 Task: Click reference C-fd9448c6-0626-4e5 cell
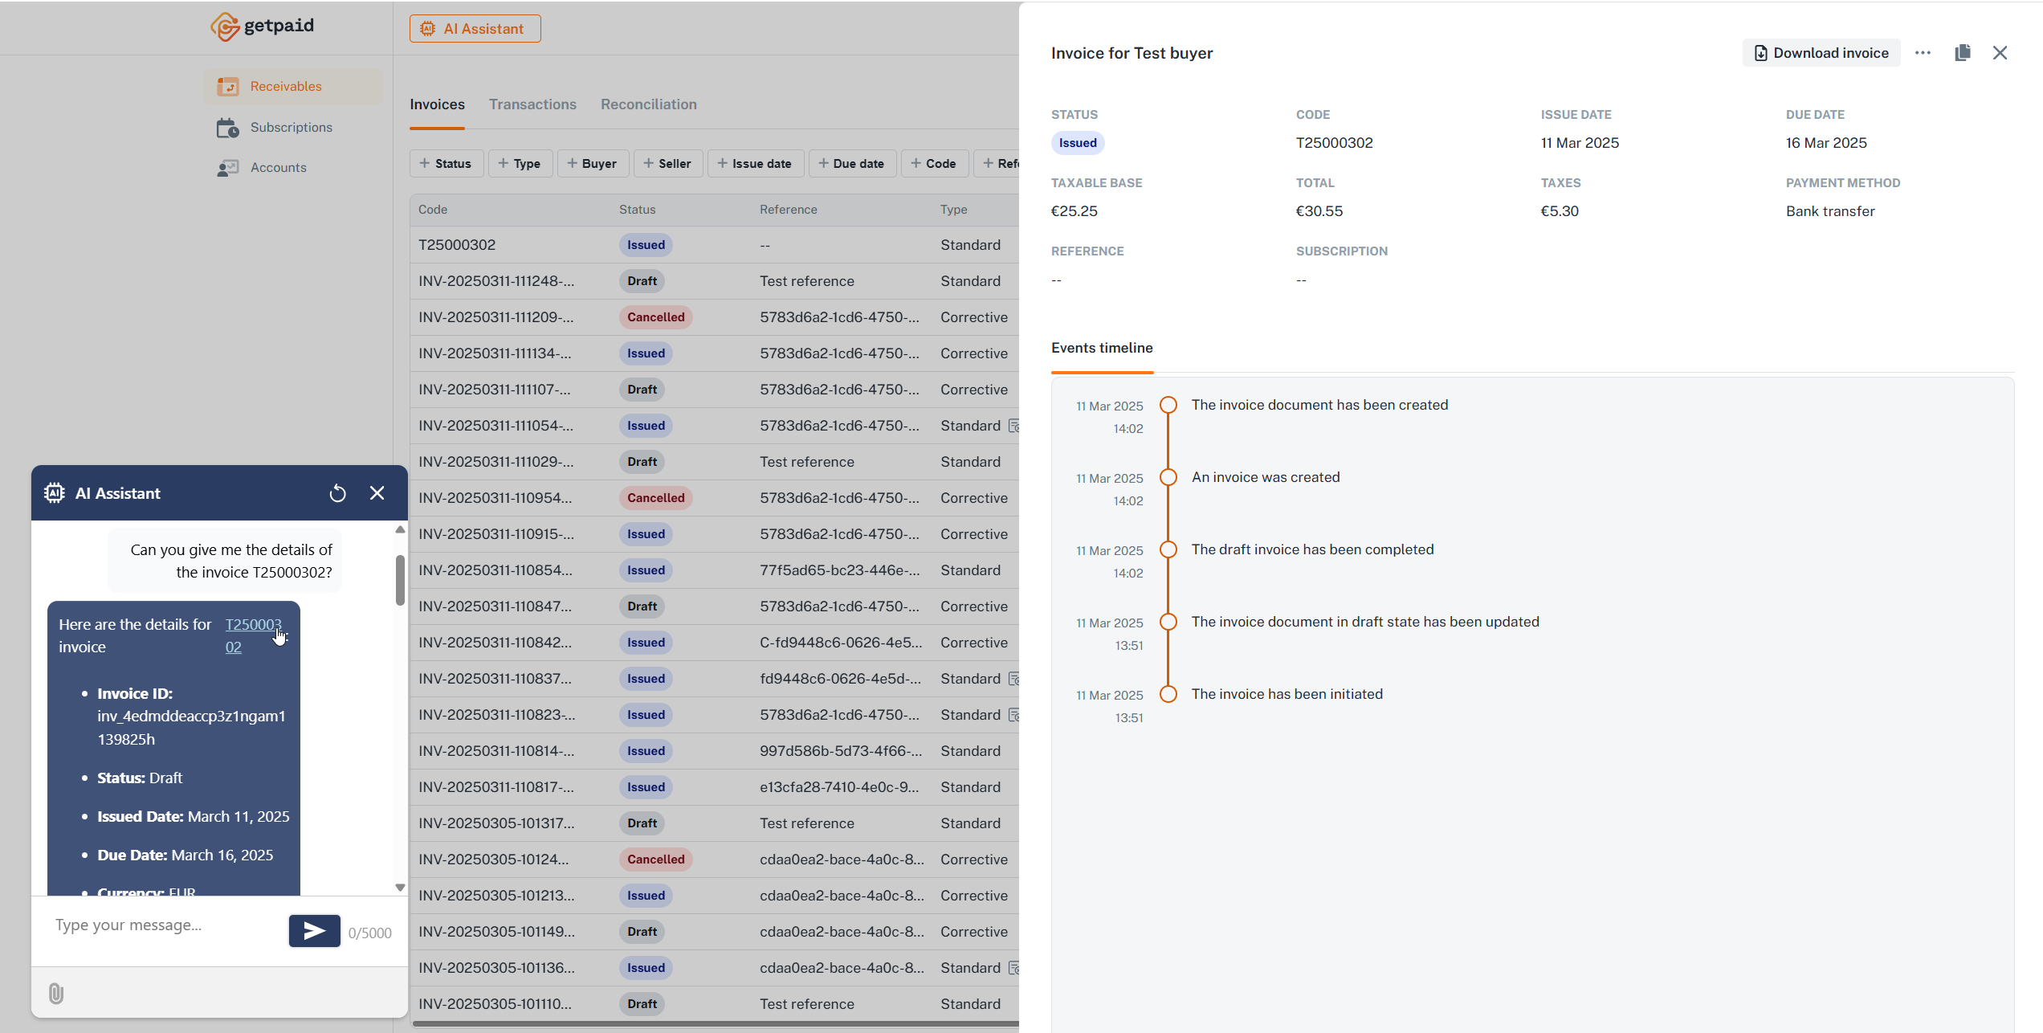pyautogui.click(x=841, y=643)
